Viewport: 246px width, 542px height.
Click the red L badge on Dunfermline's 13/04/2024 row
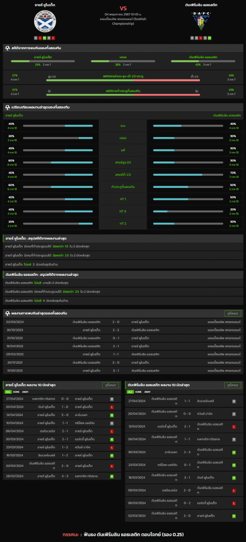[234, 427]
